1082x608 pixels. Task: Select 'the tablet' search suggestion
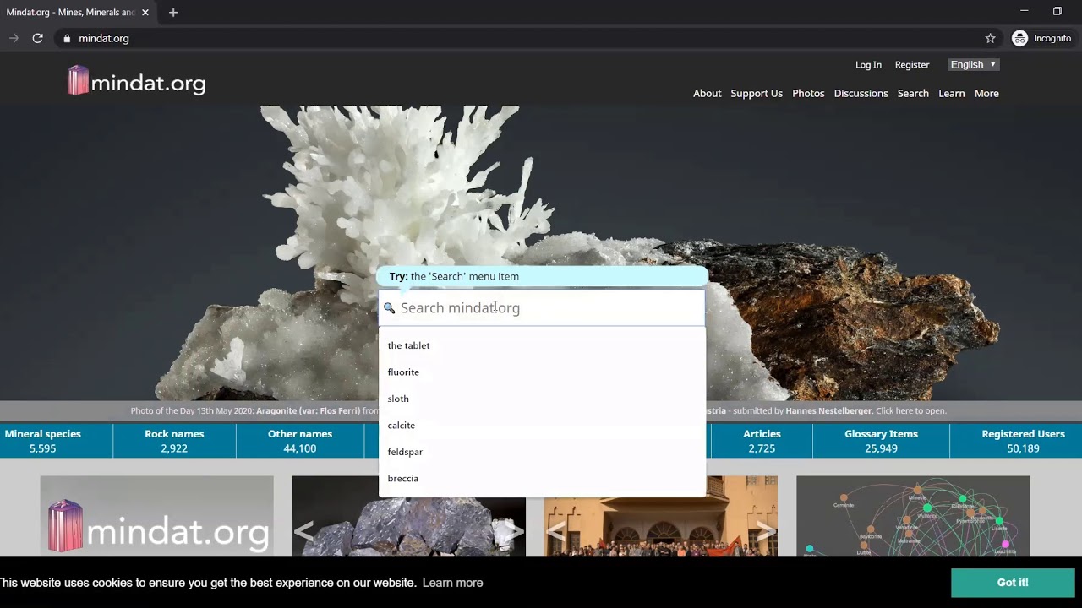coord(542,345)
